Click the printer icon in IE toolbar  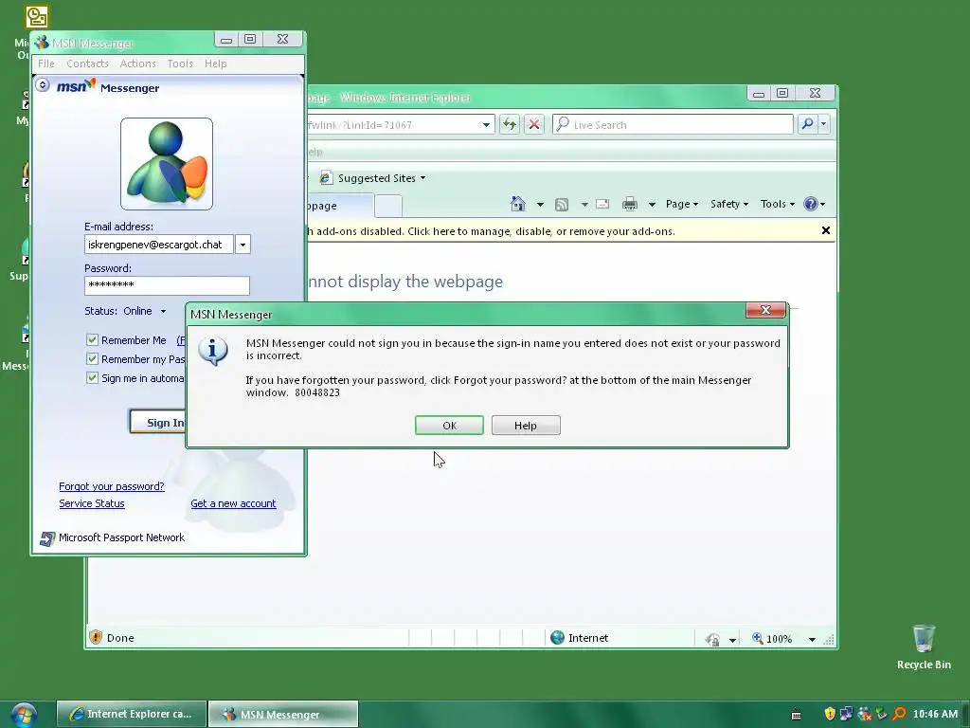630,204
